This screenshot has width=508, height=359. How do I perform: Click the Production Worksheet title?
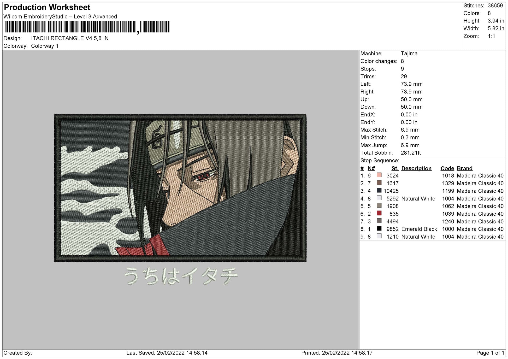tap(47, 7)
